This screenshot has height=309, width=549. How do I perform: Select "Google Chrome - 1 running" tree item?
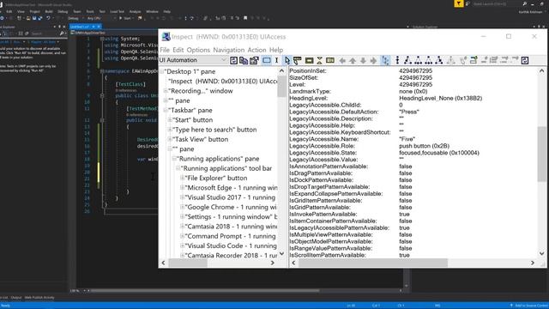click(x=231, y=207)
